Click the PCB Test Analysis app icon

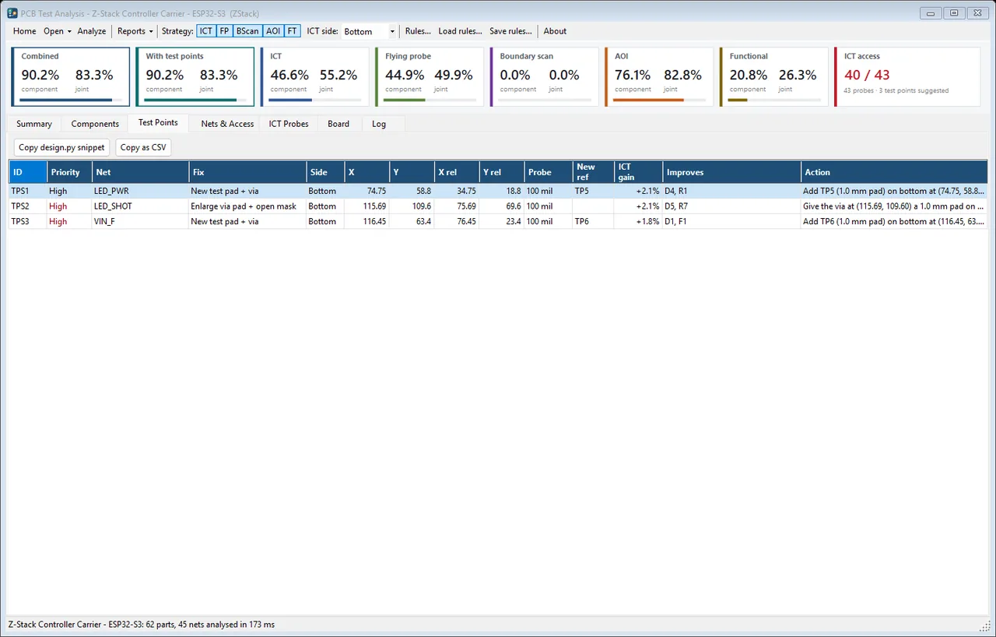point(12,12)
